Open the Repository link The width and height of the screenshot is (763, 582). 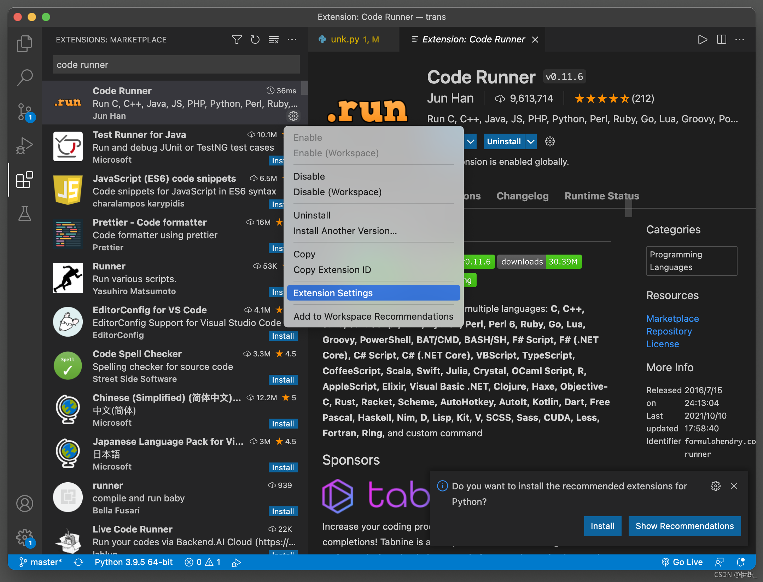pyautogui.click(x=669, y=331)
